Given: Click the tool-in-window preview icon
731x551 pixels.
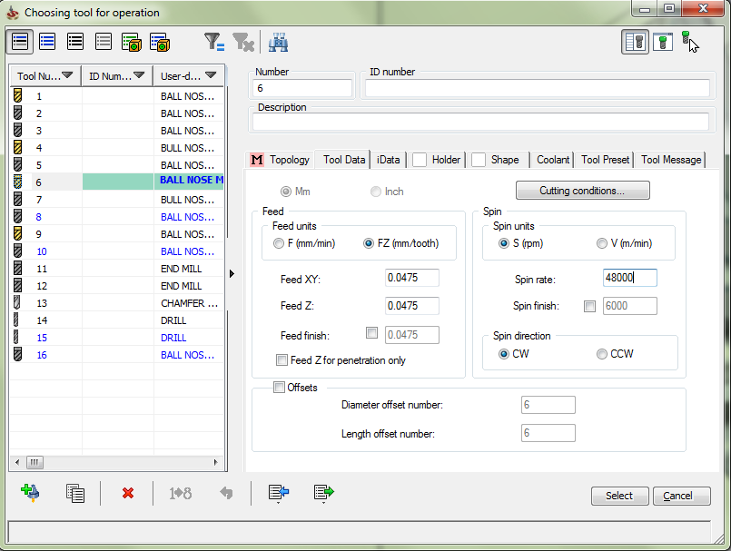Looking at the screenshot, I should (663, 42).
